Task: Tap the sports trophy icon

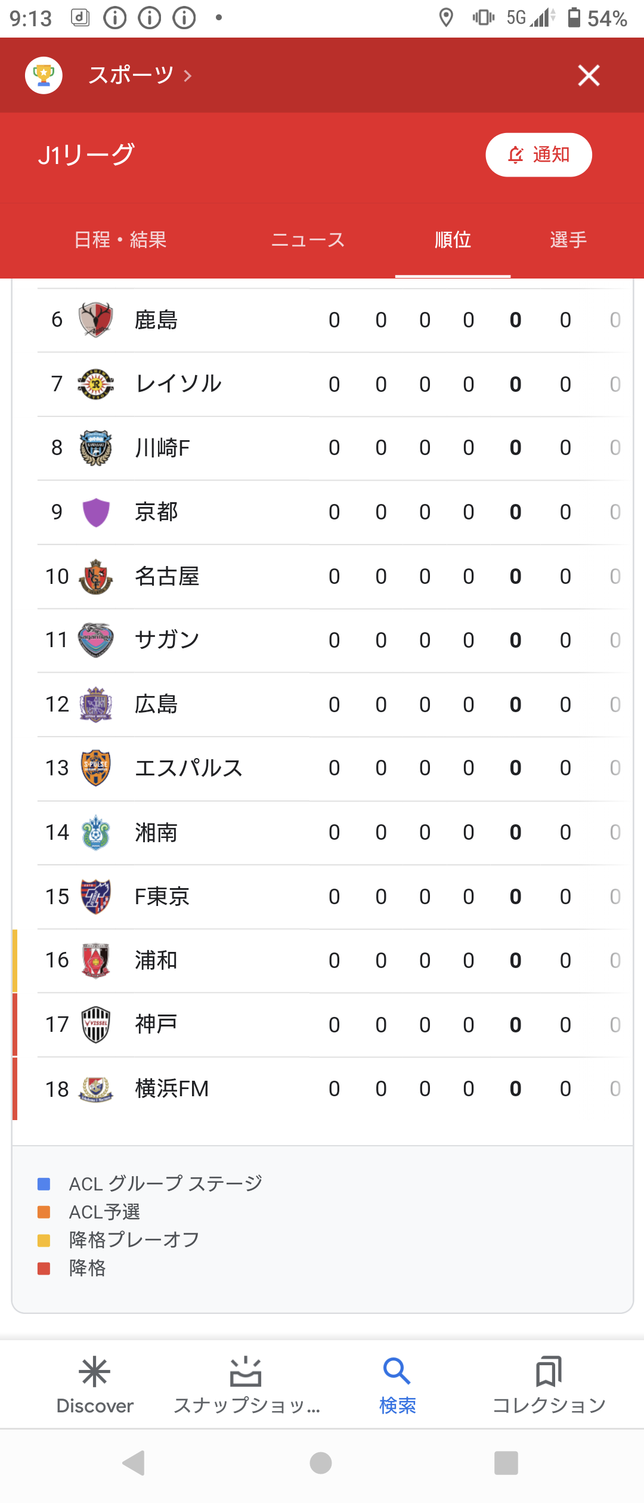Action: coord(44,75)
